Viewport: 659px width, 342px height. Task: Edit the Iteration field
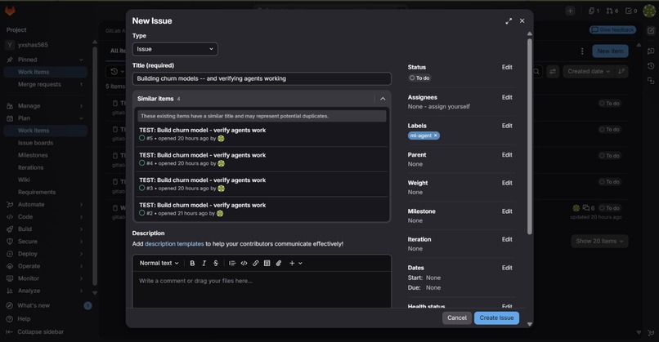tap(507, 240)
